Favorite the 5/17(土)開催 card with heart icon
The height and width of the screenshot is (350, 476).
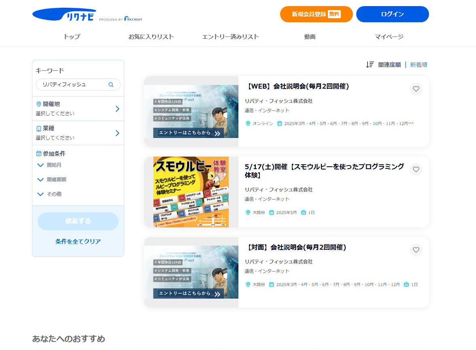[416, 170]
